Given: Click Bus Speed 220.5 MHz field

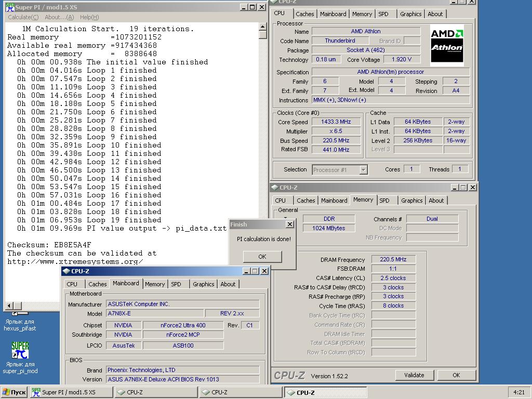Looking at the screenshot, I should (x=336, y=140).
